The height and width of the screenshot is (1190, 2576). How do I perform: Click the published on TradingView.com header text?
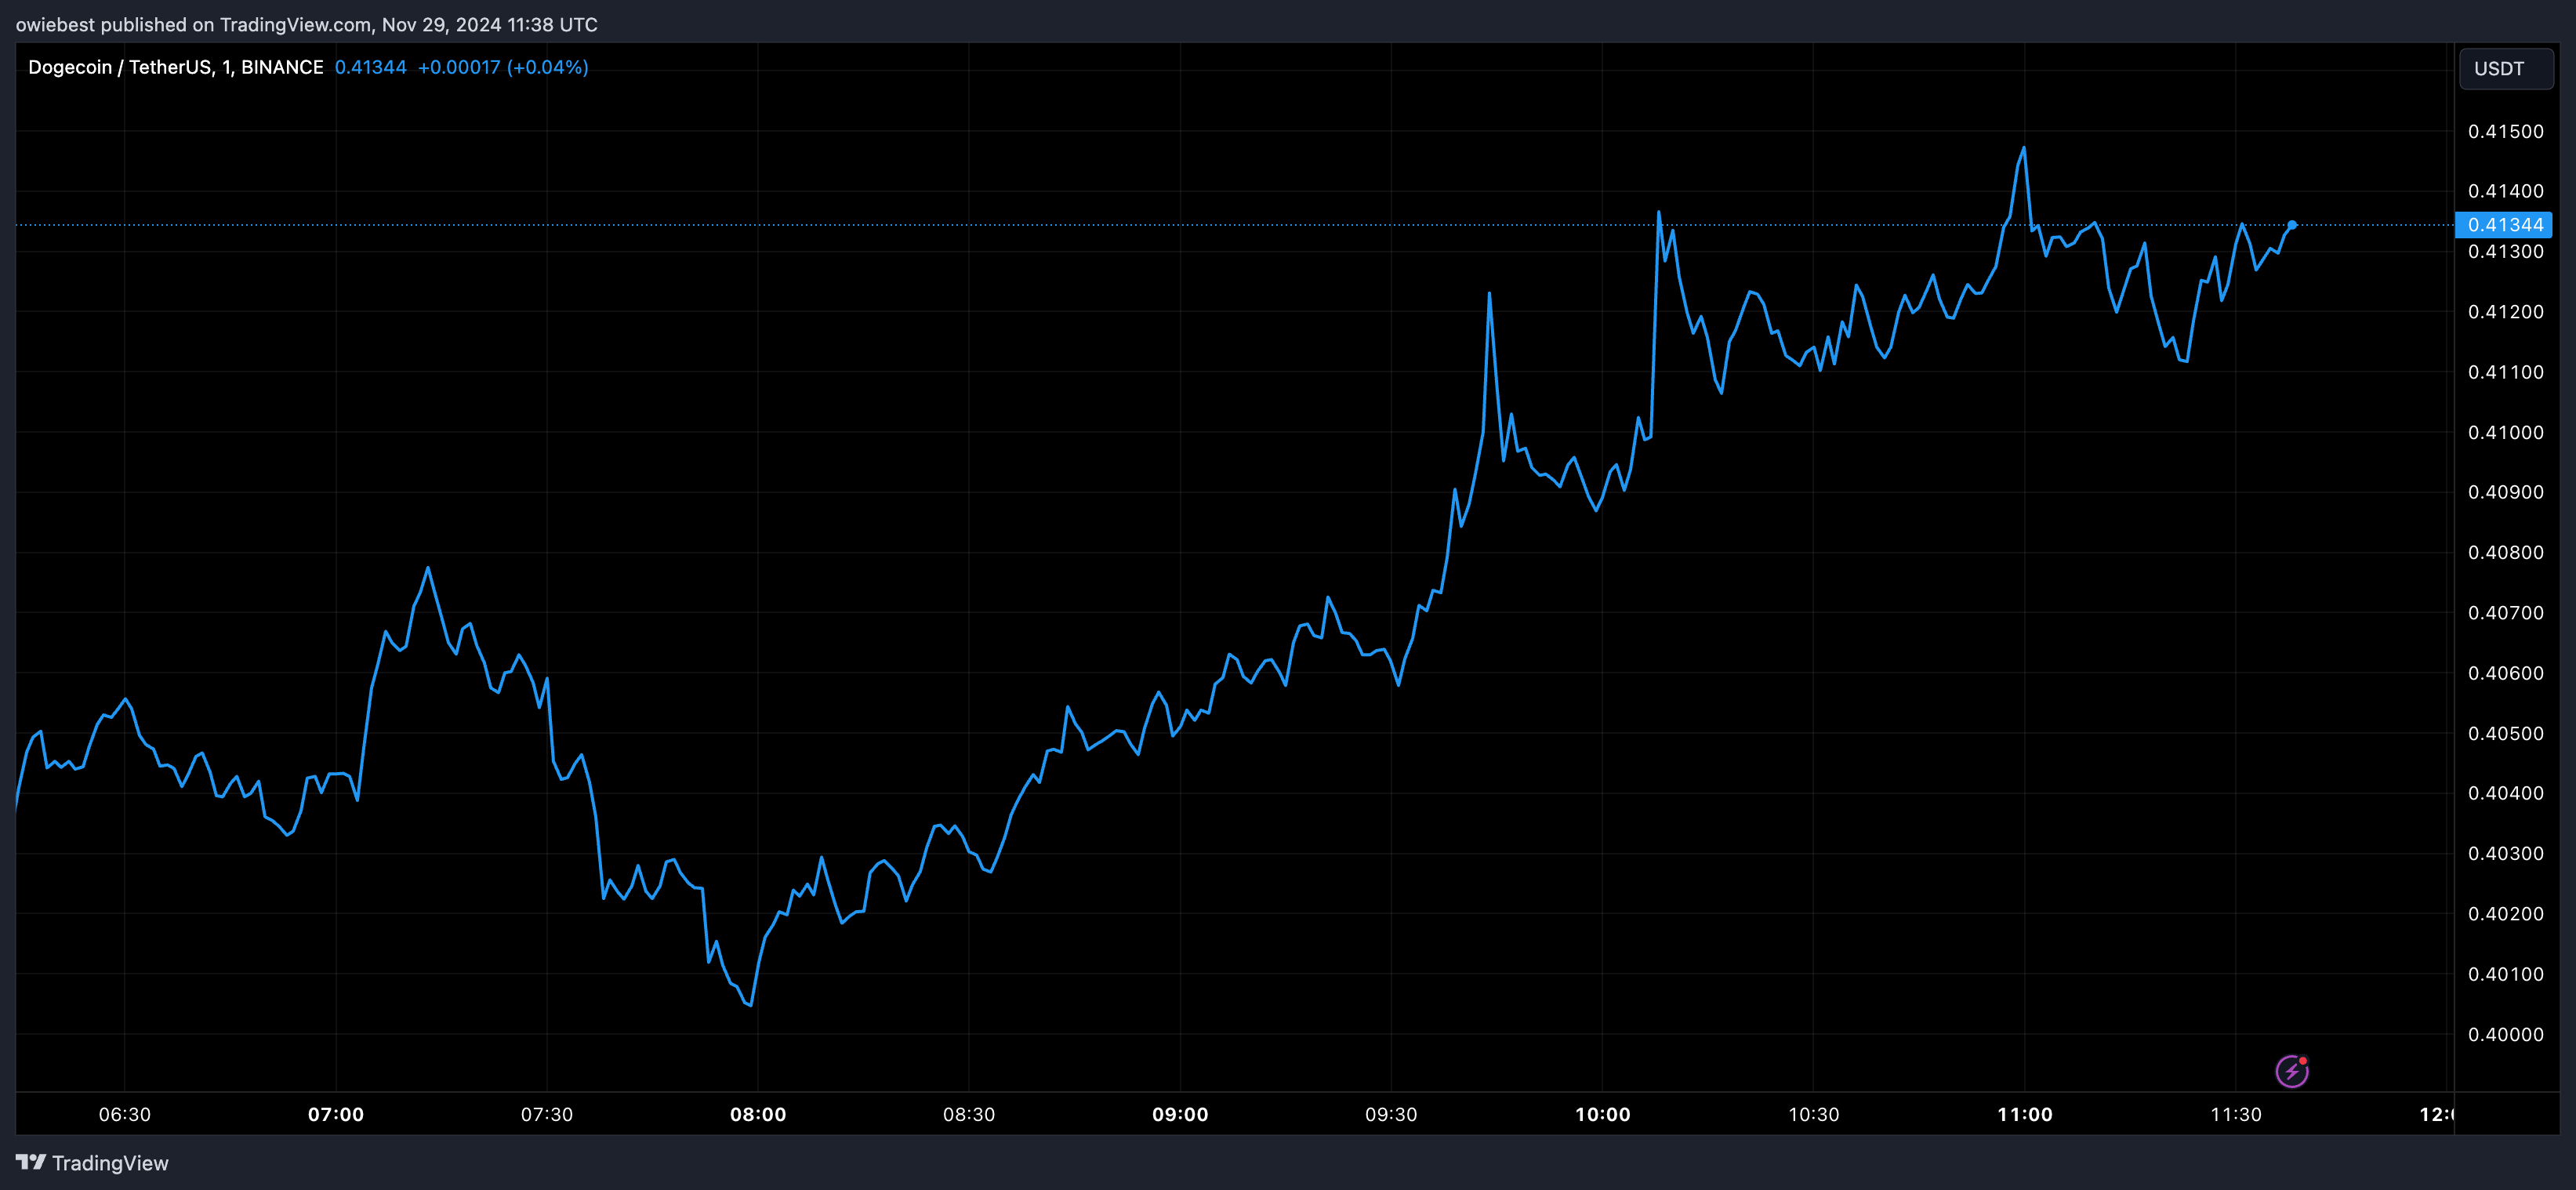(306, 24)
